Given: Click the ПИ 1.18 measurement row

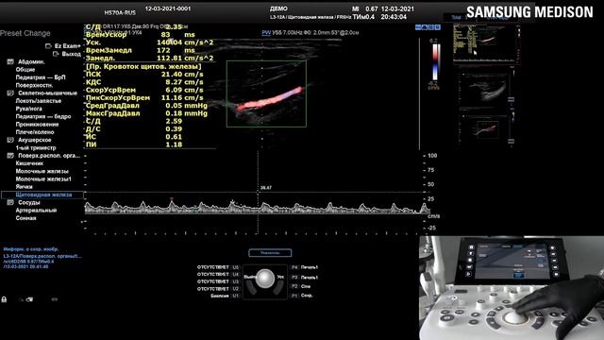Looking at the screenshot, I should 134,144.
